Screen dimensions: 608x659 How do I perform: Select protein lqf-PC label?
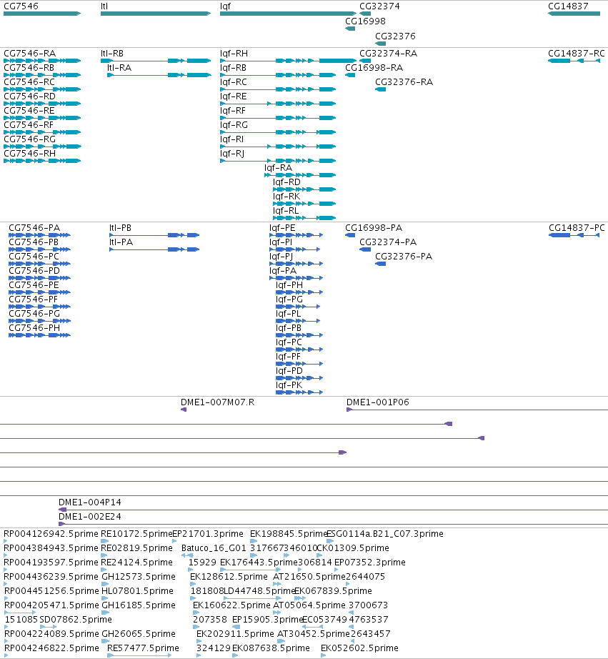point(289,342)
